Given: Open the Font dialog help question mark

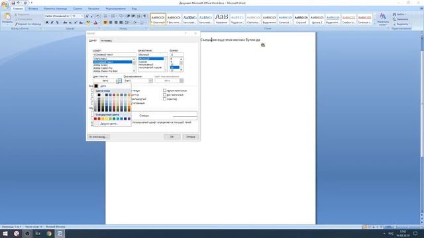Looking at the screenshot, I should point(185,33).
